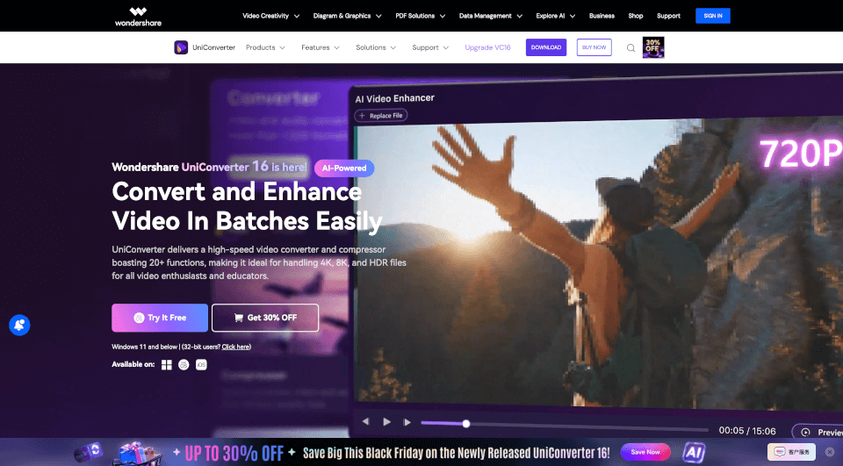Click the SIGN IN button
The height and width of the screenshot is (466, 843).
[x=712, y=16]
